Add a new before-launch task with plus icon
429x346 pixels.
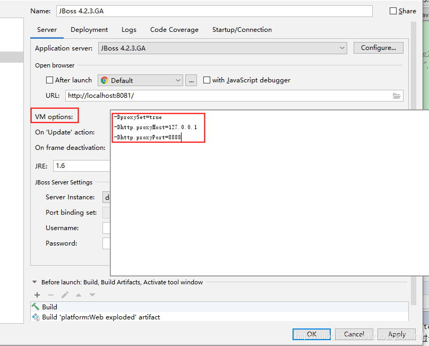pos(37,295)
